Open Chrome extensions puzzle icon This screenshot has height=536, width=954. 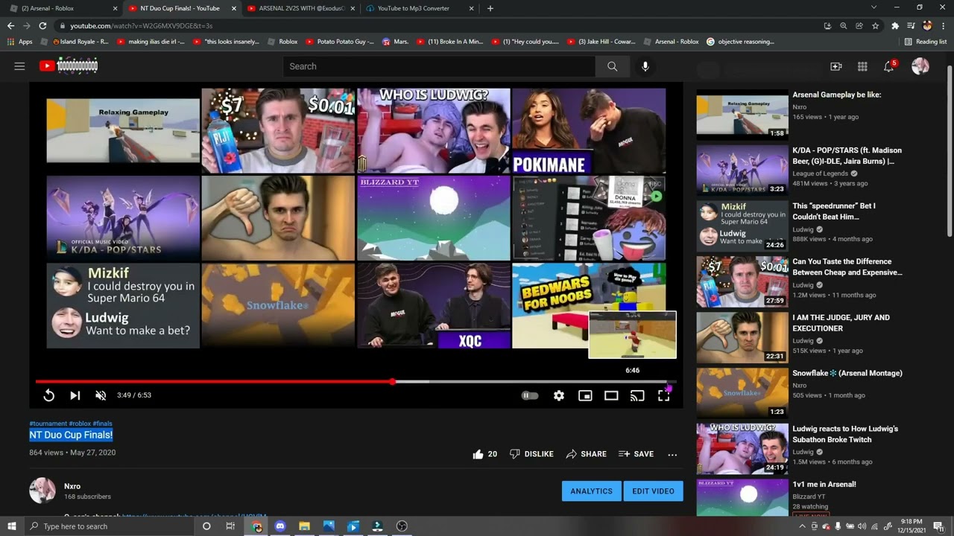[x=895, y=25]
